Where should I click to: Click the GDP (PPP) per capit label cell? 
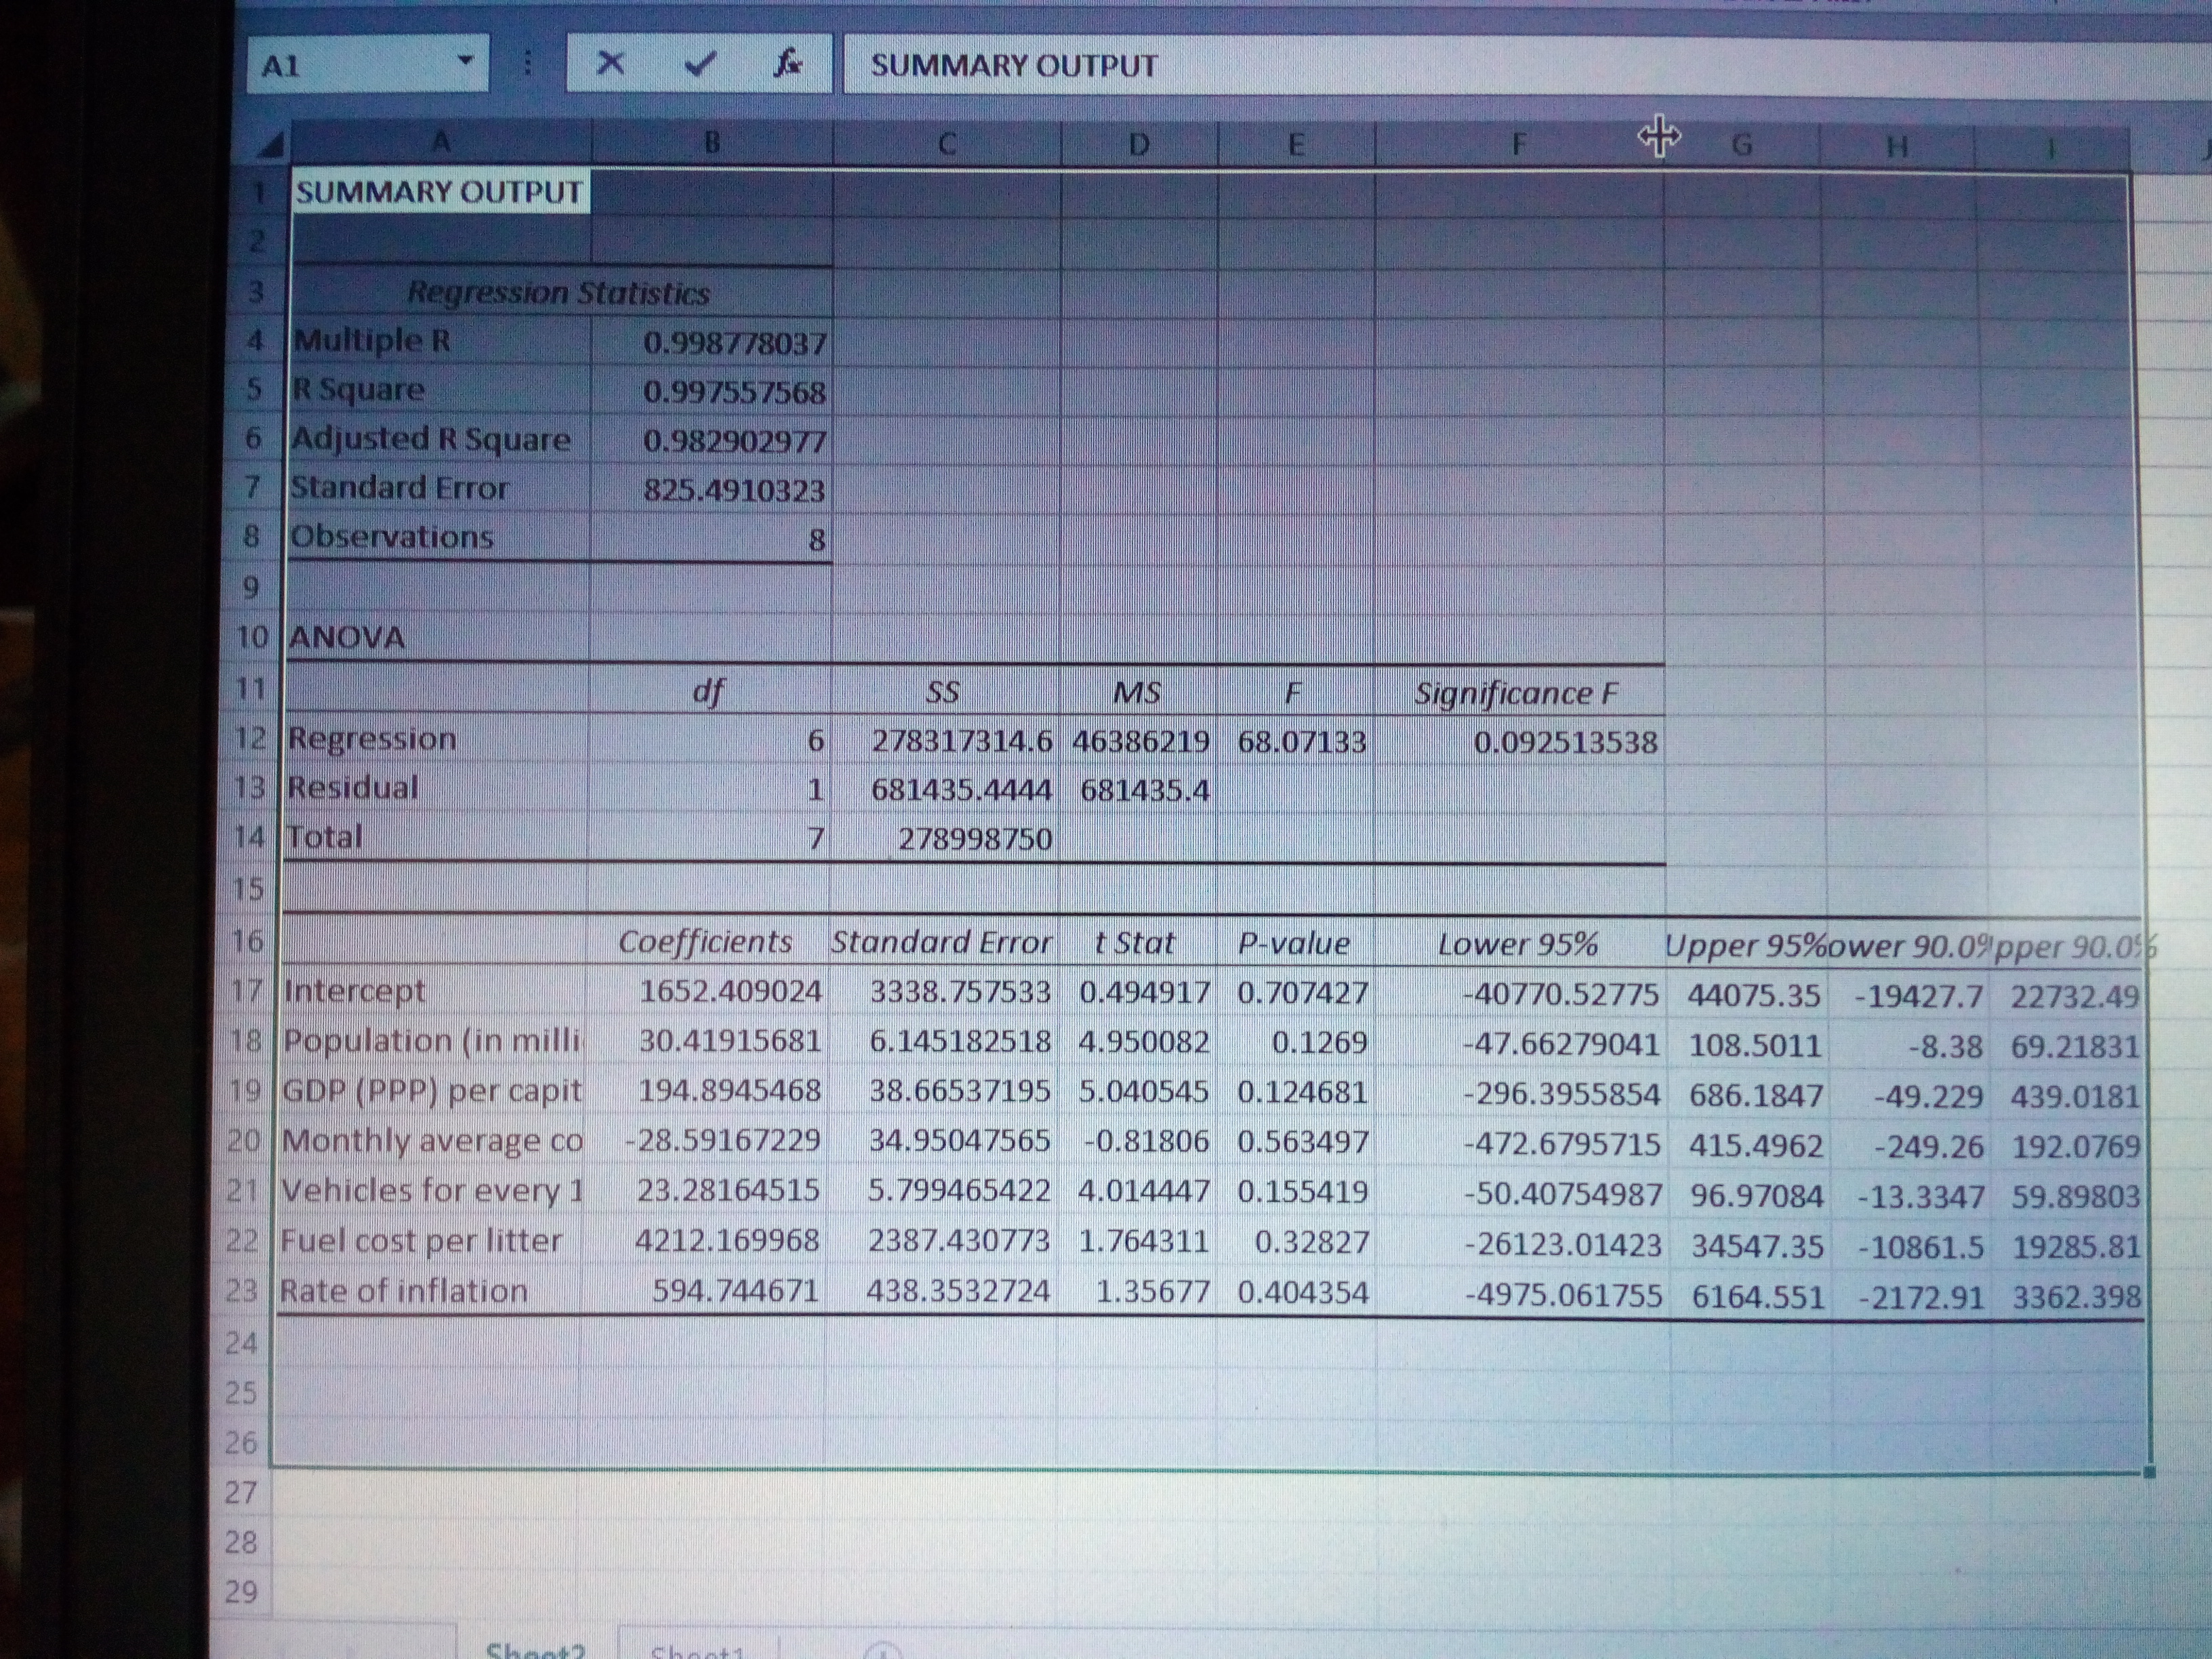click(x=432, y=1090)
